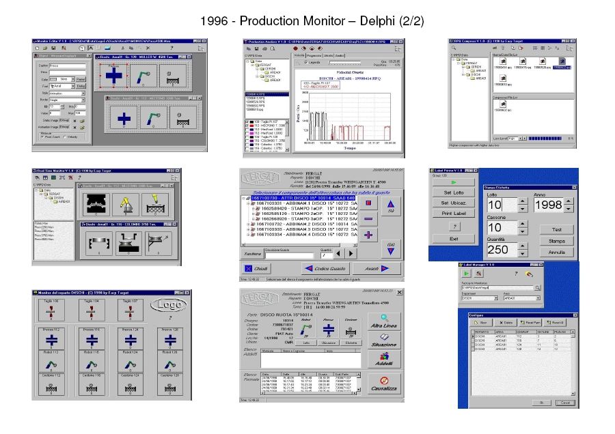This screenshot has width=615, height=434.
Task: Click the Stampa button in Stampa Etichetta
Action: coord(556,241)
